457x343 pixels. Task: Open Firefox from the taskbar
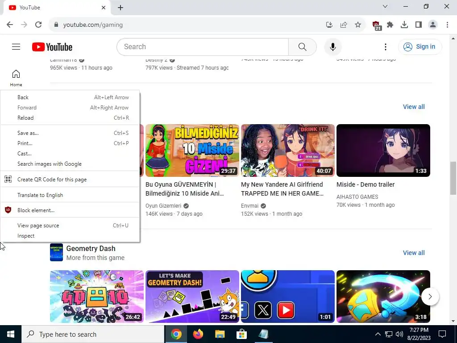tap(198, 334)
